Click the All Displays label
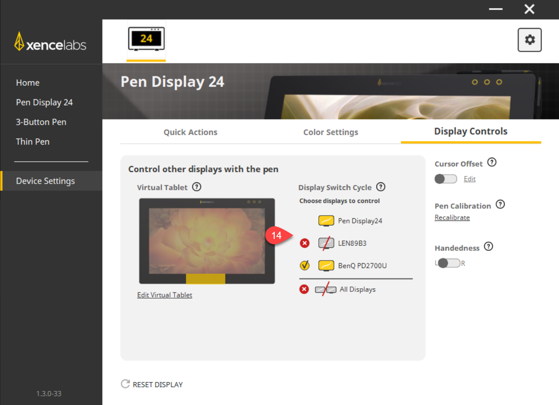The width and height of the screenshot is (559, 405). click(x=357, y=290)
